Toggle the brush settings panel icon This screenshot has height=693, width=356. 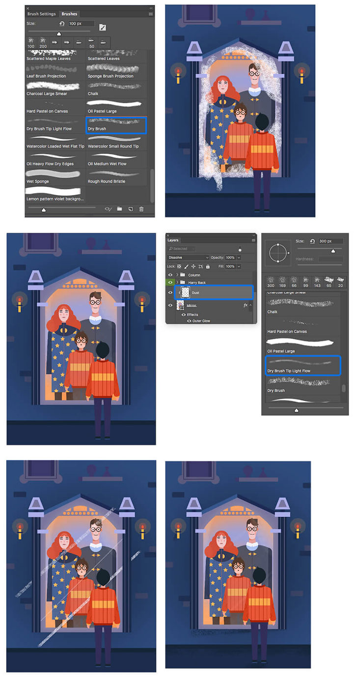(103, 27)
